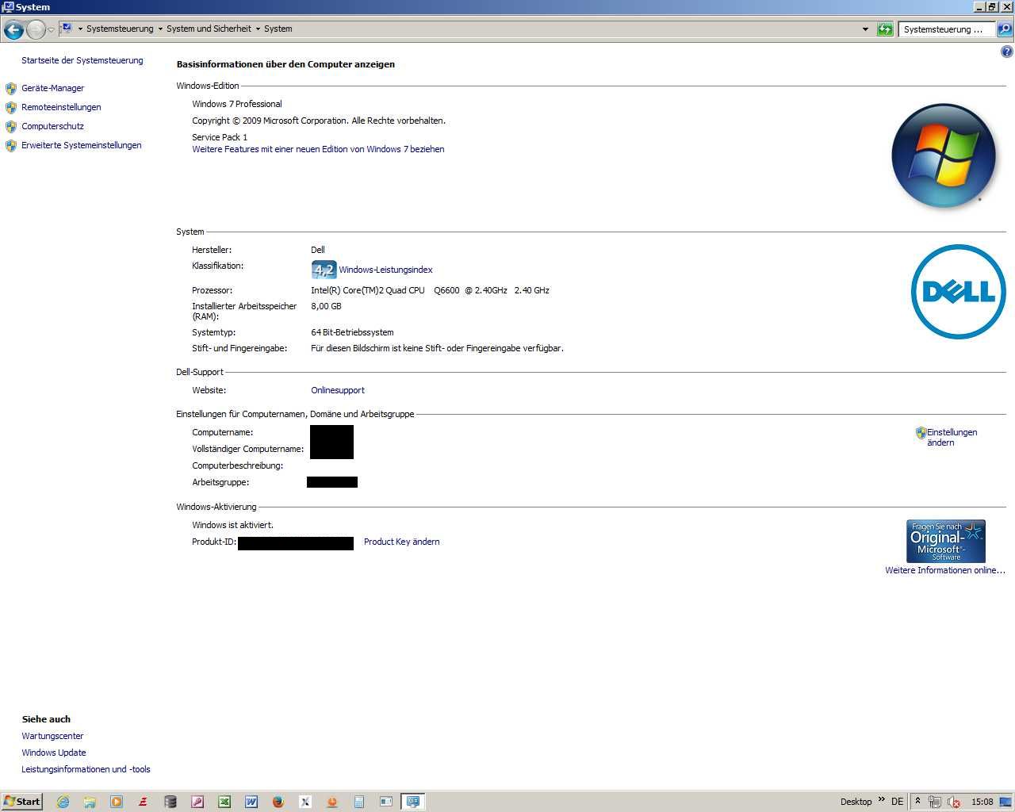Screen dimensions: 1015x812
Task: Go back with the blue back arrow
Action: click(13, 29)
